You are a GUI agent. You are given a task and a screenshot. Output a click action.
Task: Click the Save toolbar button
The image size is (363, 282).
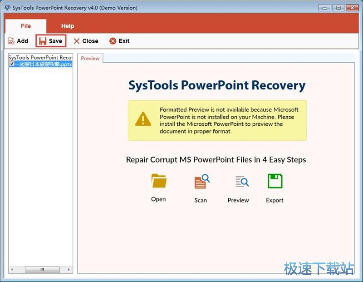[x=51, y=41]
